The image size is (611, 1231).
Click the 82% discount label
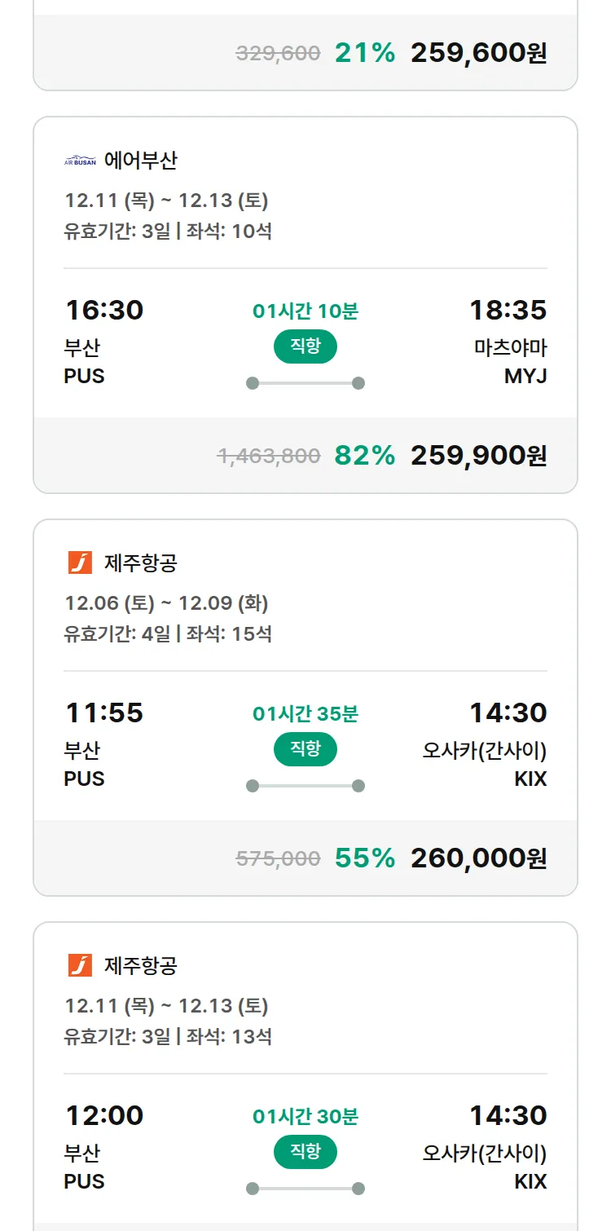(x=364, y=456)
